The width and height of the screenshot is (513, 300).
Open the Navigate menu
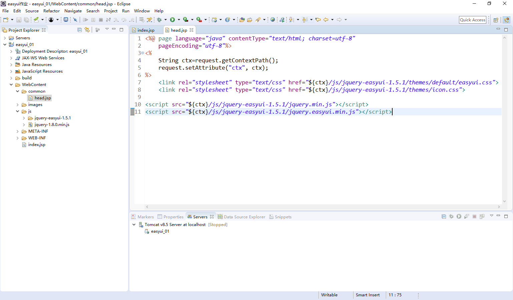click(73, 11)
